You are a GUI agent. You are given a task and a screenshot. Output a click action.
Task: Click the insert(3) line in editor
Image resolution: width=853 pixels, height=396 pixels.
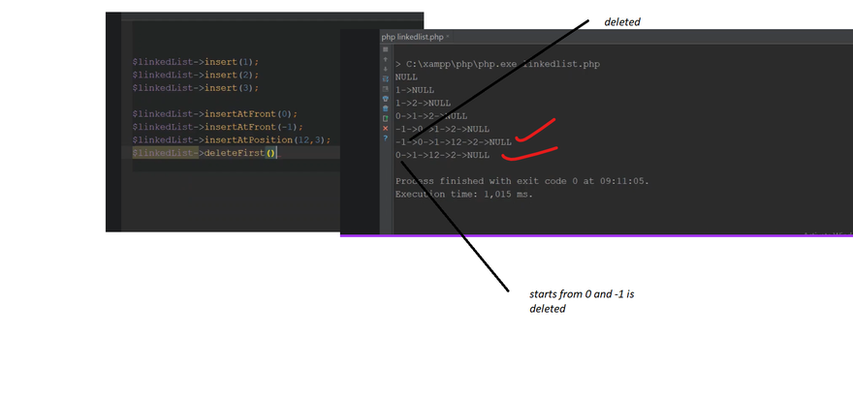click(196, 87)
